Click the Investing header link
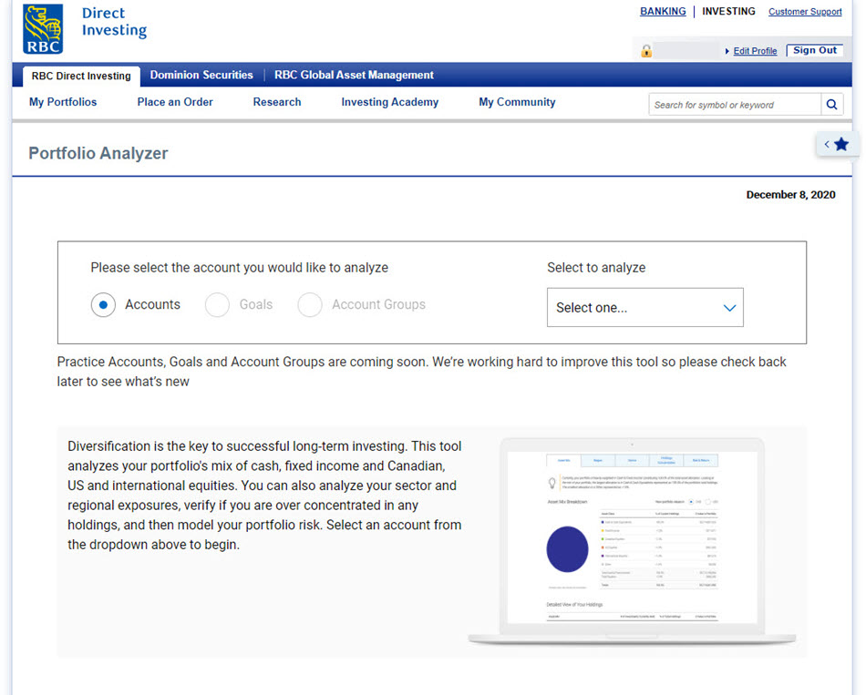This screenshot has height=695, width=866. pos(729,11)
